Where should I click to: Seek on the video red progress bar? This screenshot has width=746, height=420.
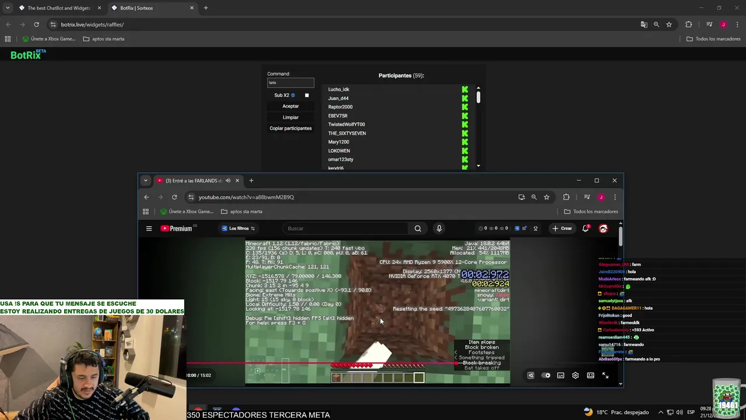321,363
